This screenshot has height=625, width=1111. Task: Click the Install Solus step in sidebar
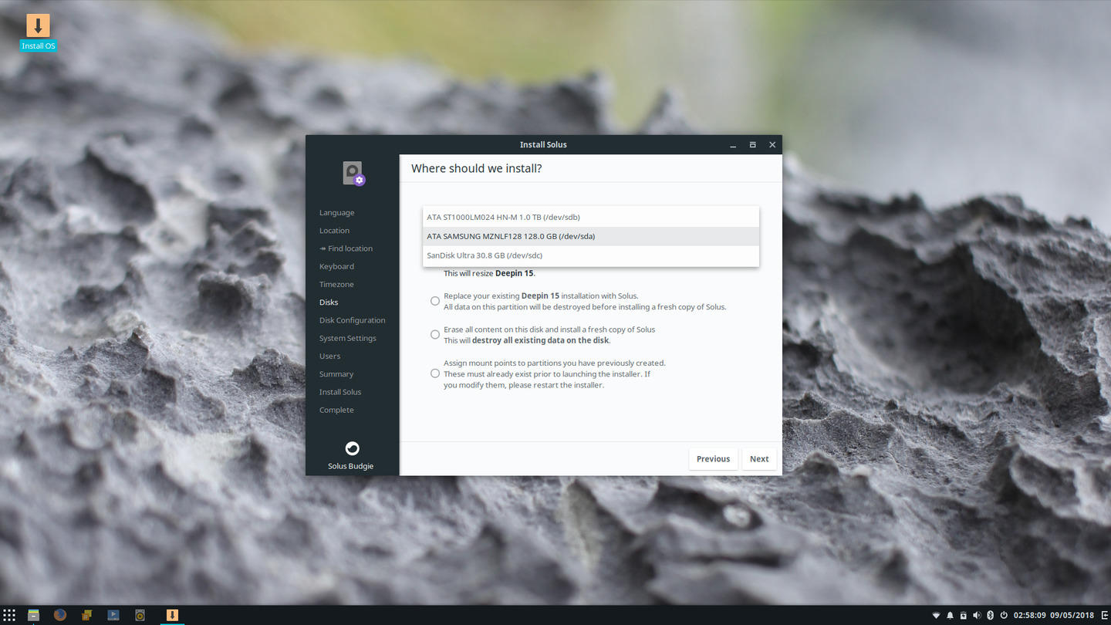click(x=340, y=392)
